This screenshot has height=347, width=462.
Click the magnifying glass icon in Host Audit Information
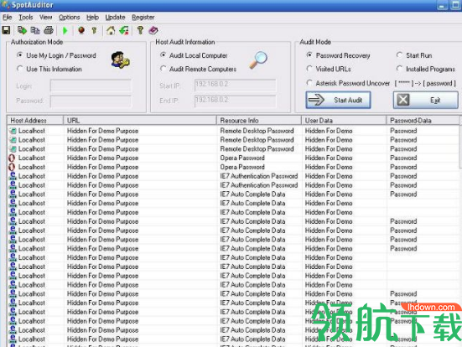tap(258, 60)
